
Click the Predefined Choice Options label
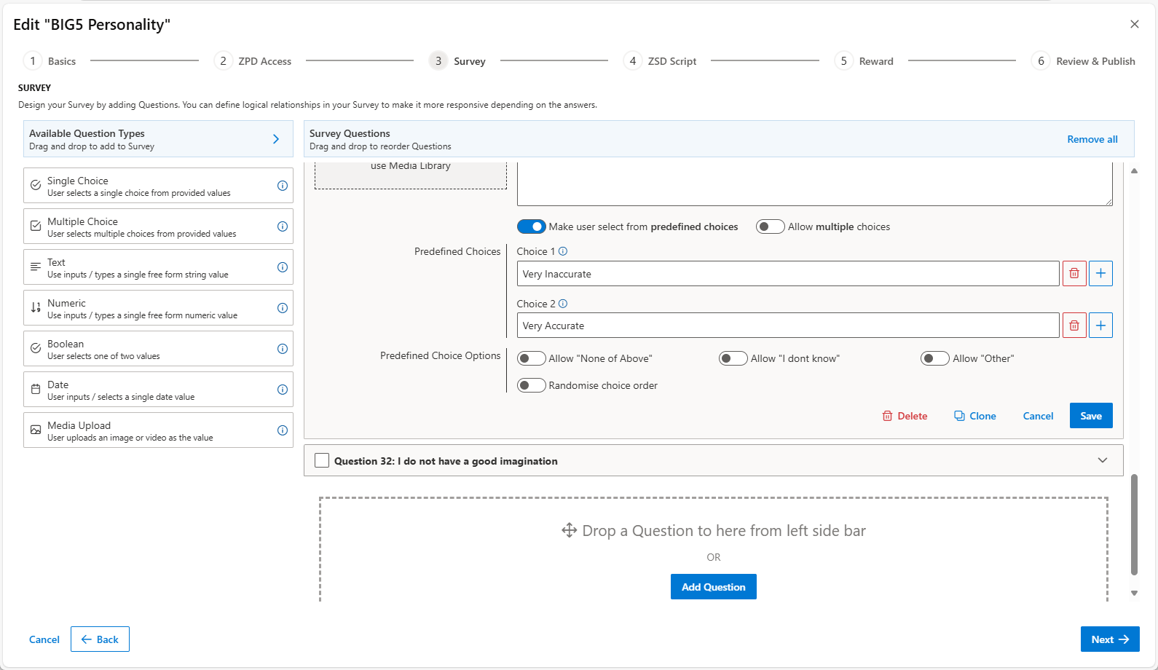441,355
